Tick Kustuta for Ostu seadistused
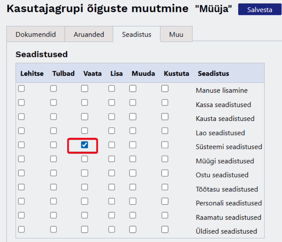 click(x=165, y=173)
